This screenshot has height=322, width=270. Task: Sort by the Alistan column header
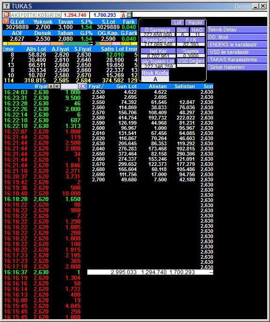coord(158,86)
